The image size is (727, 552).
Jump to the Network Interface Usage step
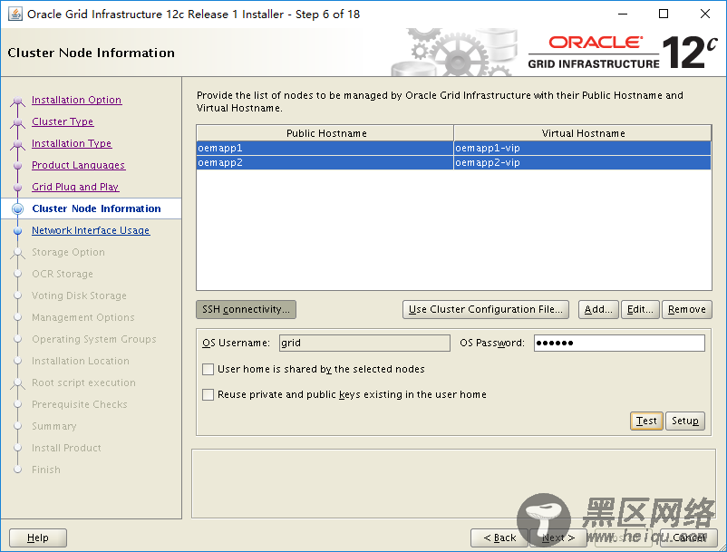(91, 230)
